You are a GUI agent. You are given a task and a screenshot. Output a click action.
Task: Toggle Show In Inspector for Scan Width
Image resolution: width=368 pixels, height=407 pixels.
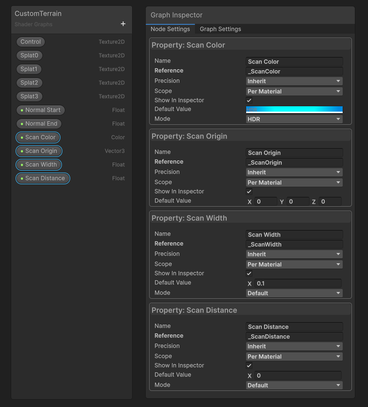pos(249,273)
